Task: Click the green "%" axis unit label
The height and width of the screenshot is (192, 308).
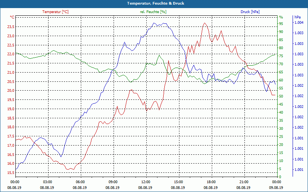Action: click(x=281, y=17)
